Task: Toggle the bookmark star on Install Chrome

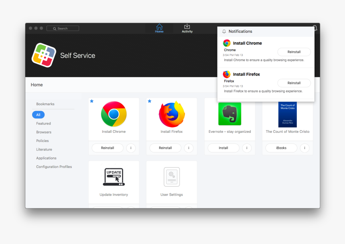Action: pyautogui.click(x=92, y=101)
